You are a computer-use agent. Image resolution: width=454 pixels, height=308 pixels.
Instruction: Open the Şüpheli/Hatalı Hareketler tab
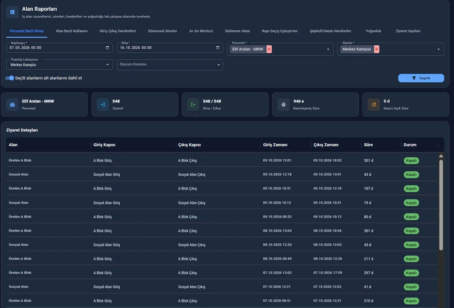(330, 31)
